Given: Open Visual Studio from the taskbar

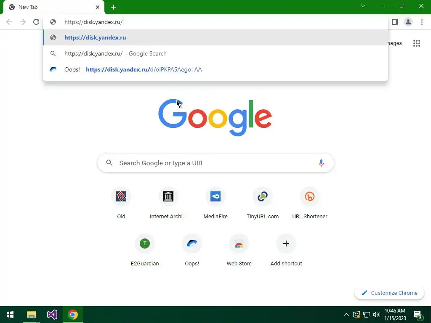Looking at the screenshot, I should point(52,315).
